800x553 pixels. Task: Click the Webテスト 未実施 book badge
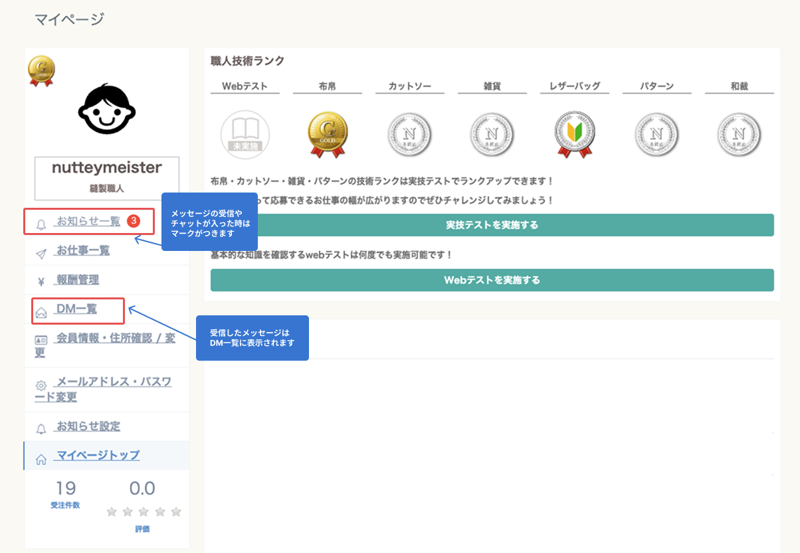245,135
